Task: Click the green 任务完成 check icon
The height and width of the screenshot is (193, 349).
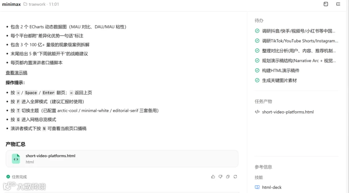Action: (x=8, y=177)
